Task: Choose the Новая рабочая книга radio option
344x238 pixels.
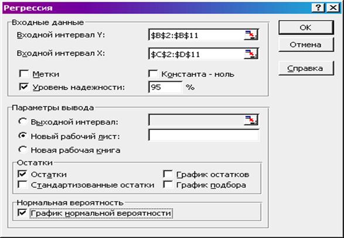Action: point(23,150)
